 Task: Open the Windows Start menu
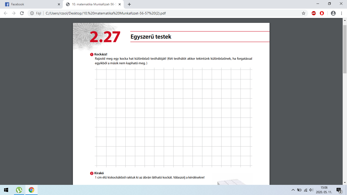(x=6, y=190)
